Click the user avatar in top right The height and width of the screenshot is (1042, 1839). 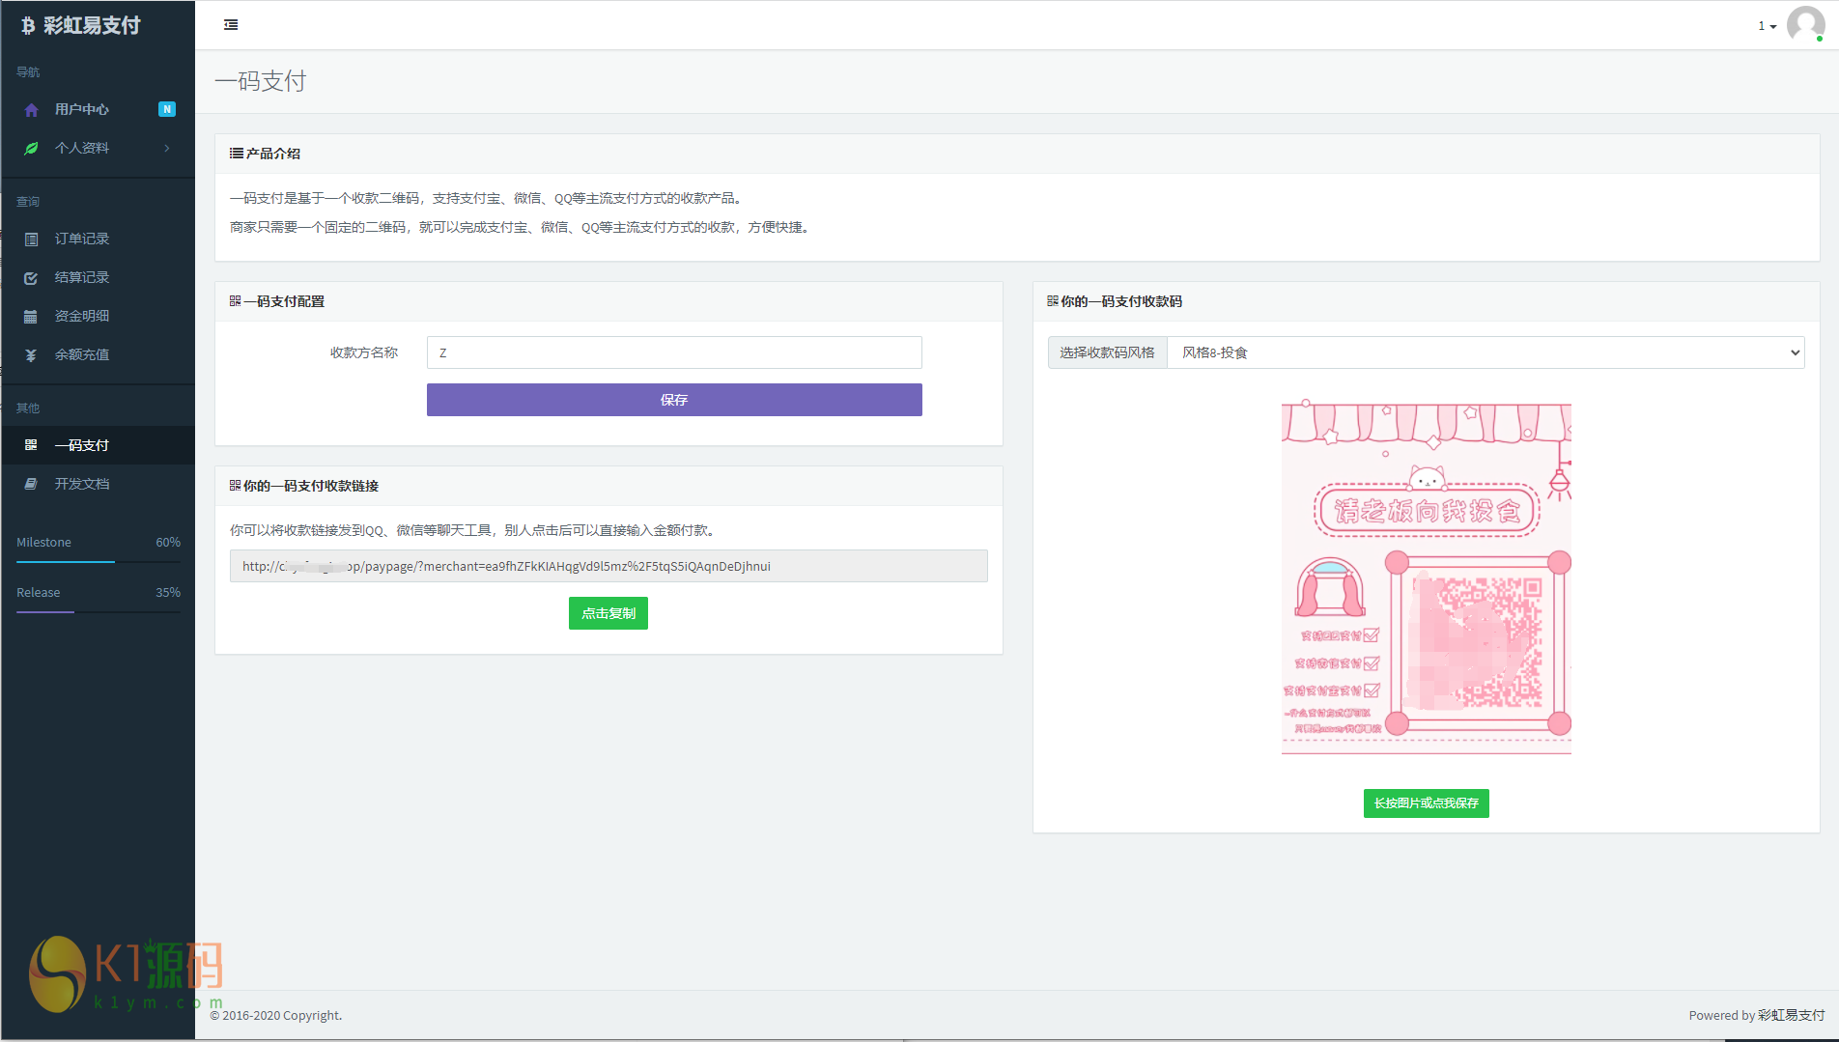click(x=1805, y=24)
